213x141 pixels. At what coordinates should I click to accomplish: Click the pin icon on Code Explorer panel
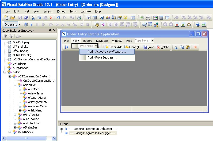[x=50, y=30]
